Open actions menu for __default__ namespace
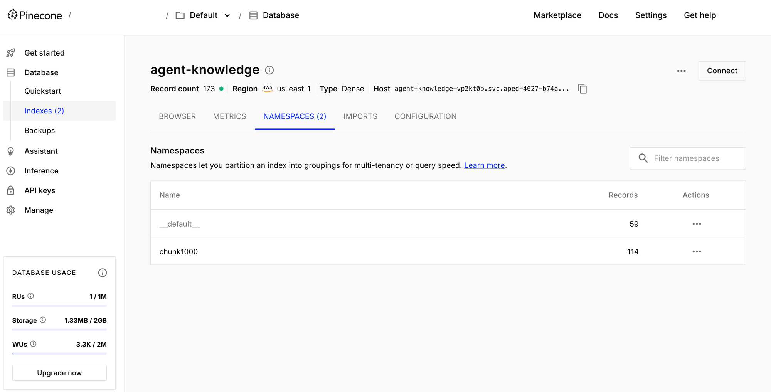The height and width of the screenshot is (392, 771). (x=697, y=224)
